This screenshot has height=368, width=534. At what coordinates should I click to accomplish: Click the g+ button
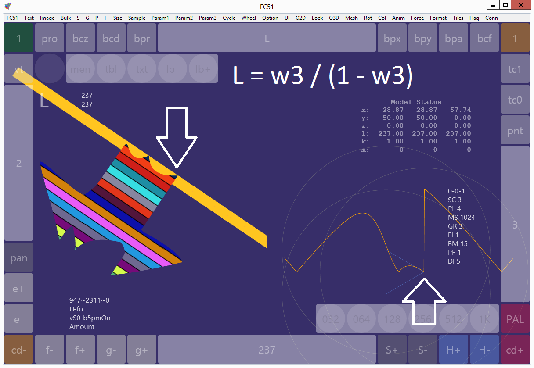(142, 350)
